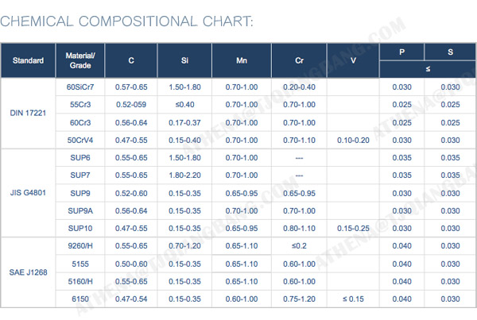477x320 pixels.
Task: Click the DIN 17221 standard cell
Action: [x=28, y=113]
